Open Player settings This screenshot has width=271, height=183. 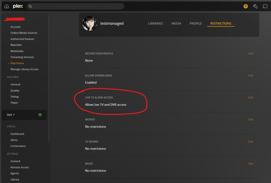coord(14,103)
